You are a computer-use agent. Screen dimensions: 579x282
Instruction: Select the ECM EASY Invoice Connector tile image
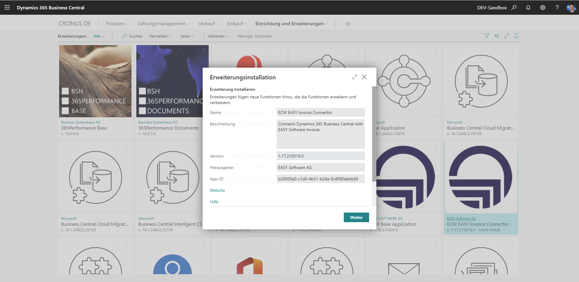(x=481, y=177)
